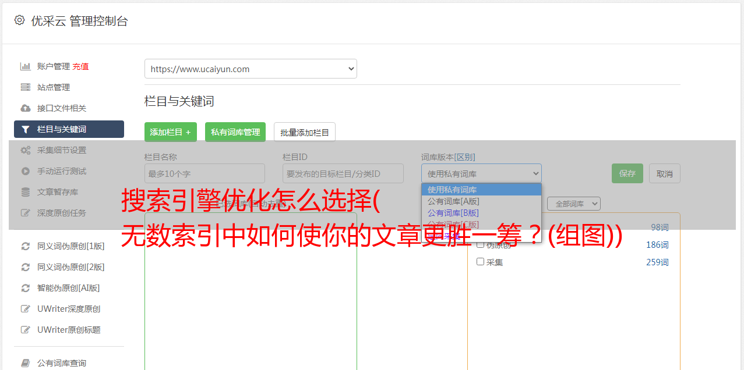
Task: Select 公有词库[B版] option
Action: pos(481,213)
